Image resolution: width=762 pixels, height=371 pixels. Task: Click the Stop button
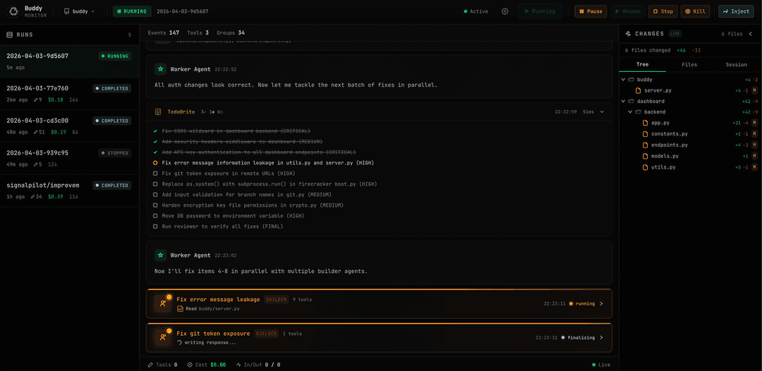(663, 11)
